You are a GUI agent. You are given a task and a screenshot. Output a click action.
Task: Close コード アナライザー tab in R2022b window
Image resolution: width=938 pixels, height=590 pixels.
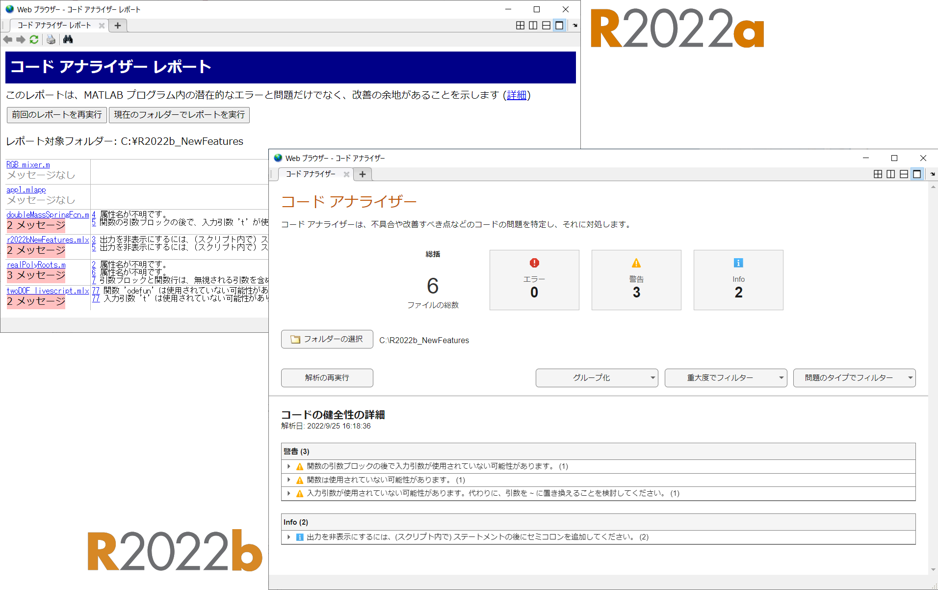[346, 174]
